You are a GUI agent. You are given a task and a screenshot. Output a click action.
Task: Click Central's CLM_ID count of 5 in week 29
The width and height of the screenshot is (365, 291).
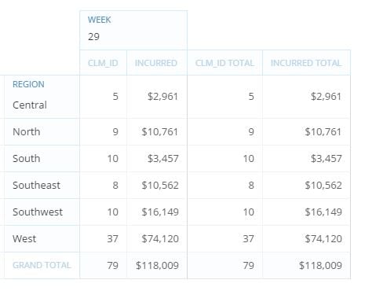pyautogui.click(x=115, y=97)
